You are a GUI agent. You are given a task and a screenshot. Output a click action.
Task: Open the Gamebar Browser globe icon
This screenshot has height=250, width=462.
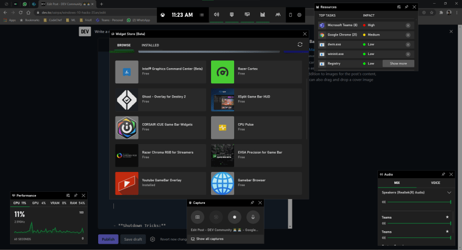coord(223,183)
